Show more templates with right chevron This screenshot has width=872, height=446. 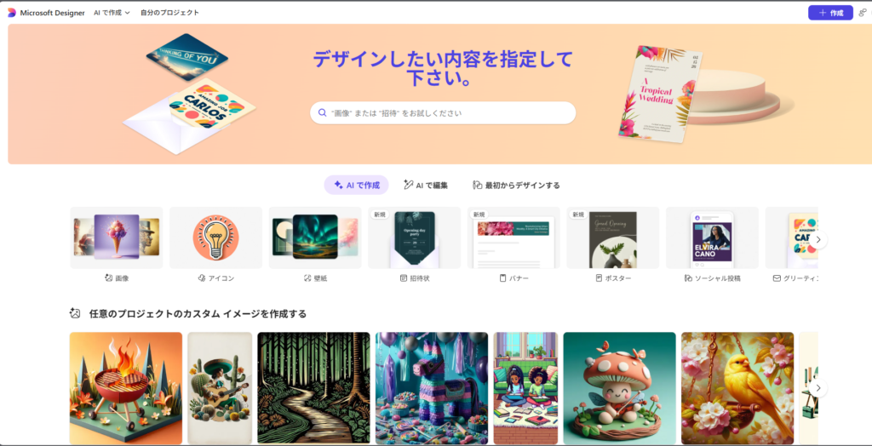click(817, 240)
